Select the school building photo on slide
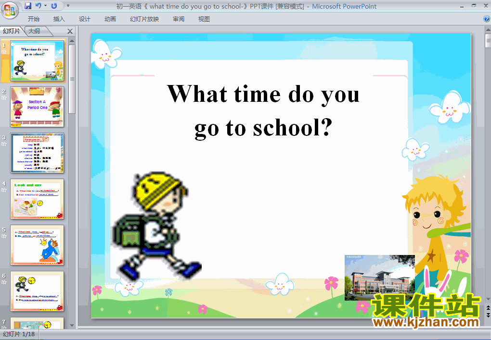The width and height of the screenshot is (491, 340). click(x=379, y=278)
